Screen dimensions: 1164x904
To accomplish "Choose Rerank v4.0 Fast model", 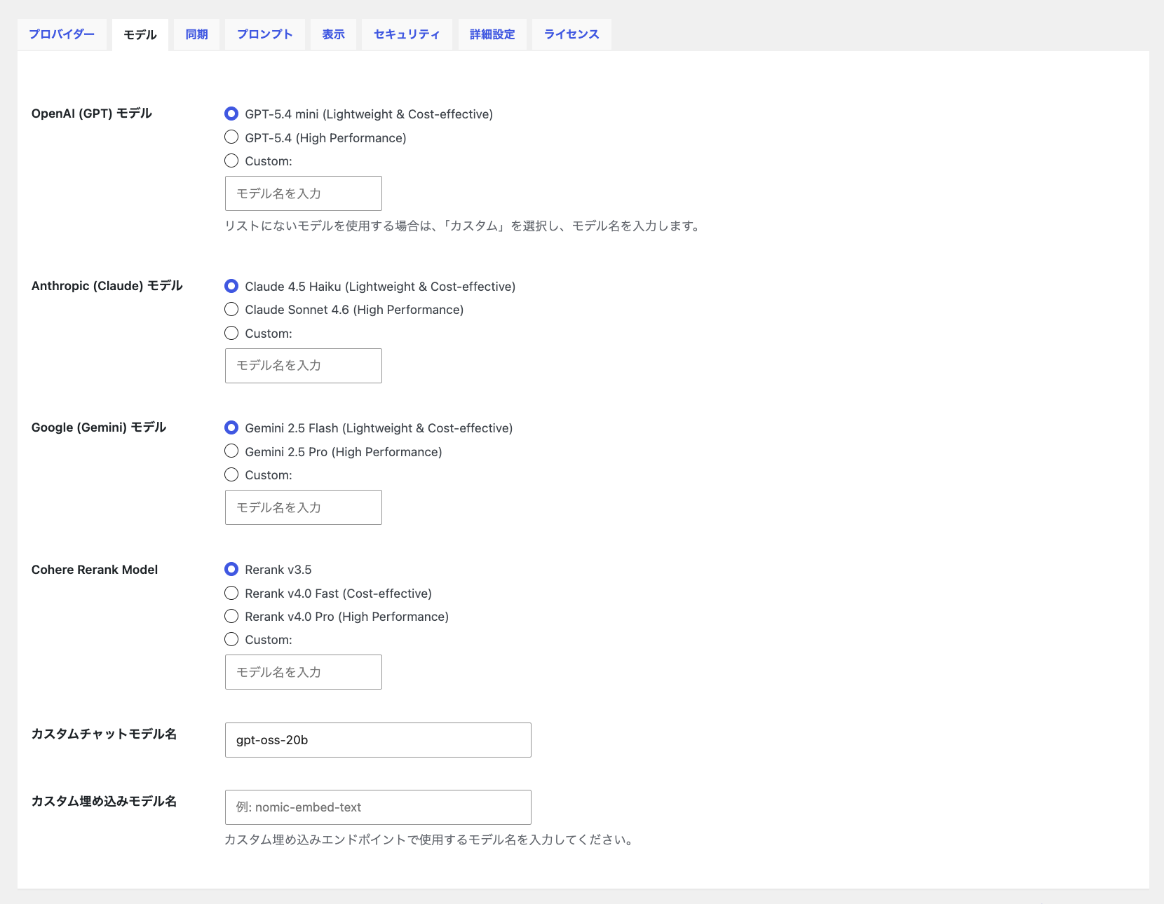I will (231, 593).
